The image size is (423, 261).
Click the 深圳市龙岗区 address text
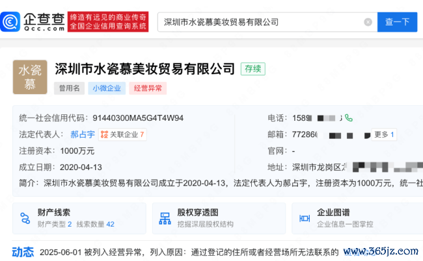[319, 168]
